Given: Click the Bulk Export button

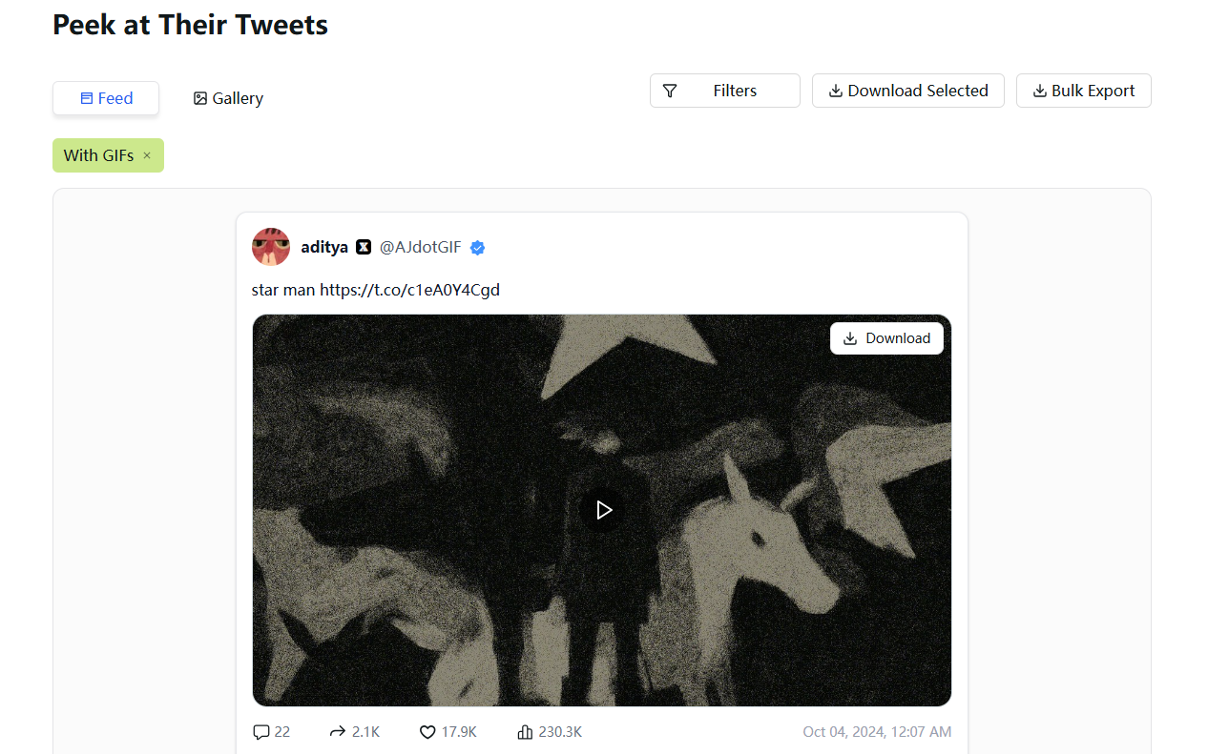Looking at the screenshot, I should 1083,91.
